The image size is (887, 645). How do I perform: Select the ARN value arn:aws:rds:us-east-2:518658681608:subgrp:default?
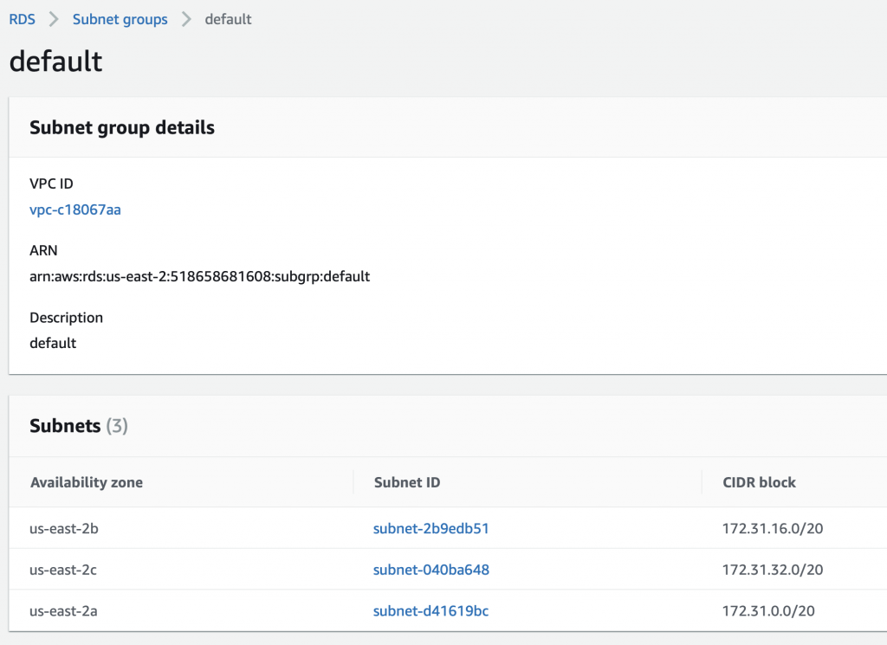[x=200, y=276]
